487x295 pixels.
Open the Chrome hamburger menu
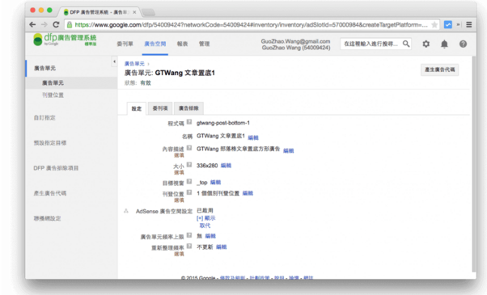pos(469,24)
